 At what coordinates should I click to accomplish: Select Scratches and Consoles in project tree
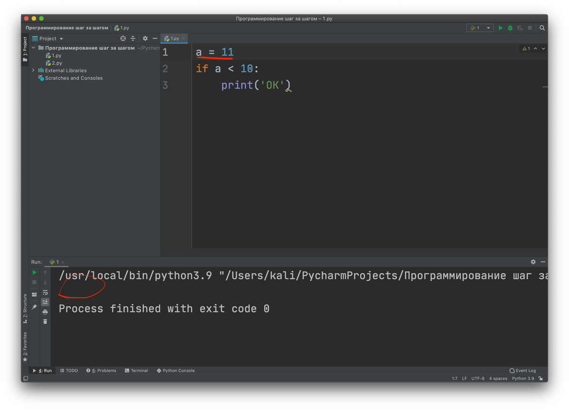[x=70, y=78]
